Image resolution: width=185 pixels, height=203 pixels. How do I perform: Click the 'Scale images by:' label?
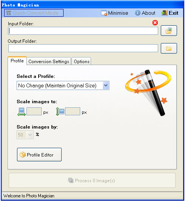pyautogui.click(x=37, y=127)
